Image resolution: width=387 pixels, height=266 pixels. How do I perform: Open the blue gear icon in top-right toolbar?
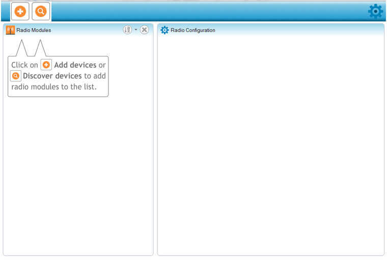tap(375, 11)
